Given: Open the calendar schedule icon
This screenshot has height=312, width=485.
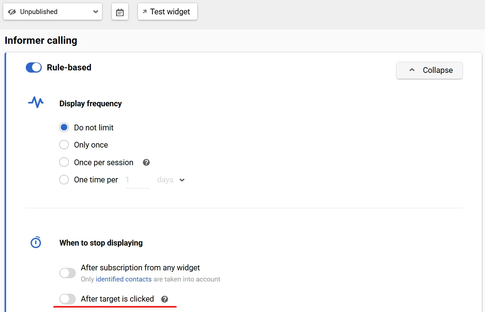Looking at the screenshot, I should (x=120, y=12).
